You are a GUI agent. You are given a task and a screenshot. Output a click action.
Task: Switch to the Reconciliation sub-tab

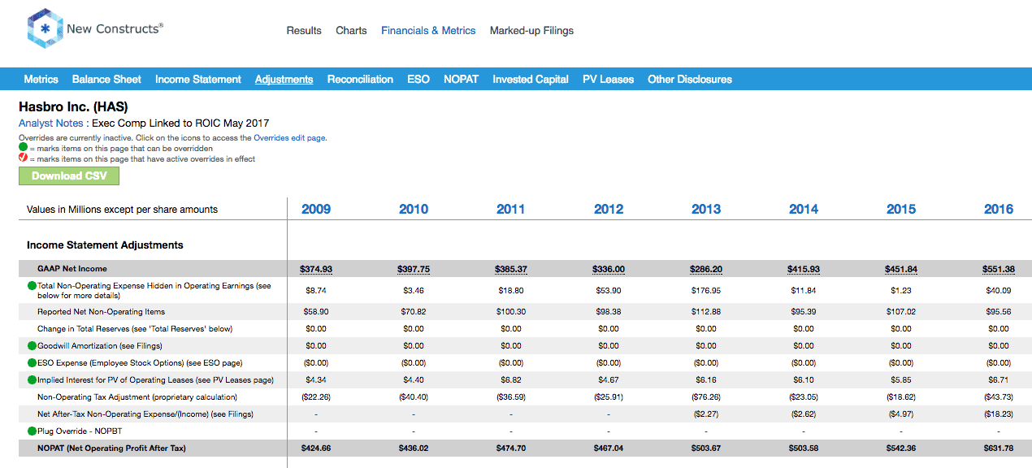[360, 80]
